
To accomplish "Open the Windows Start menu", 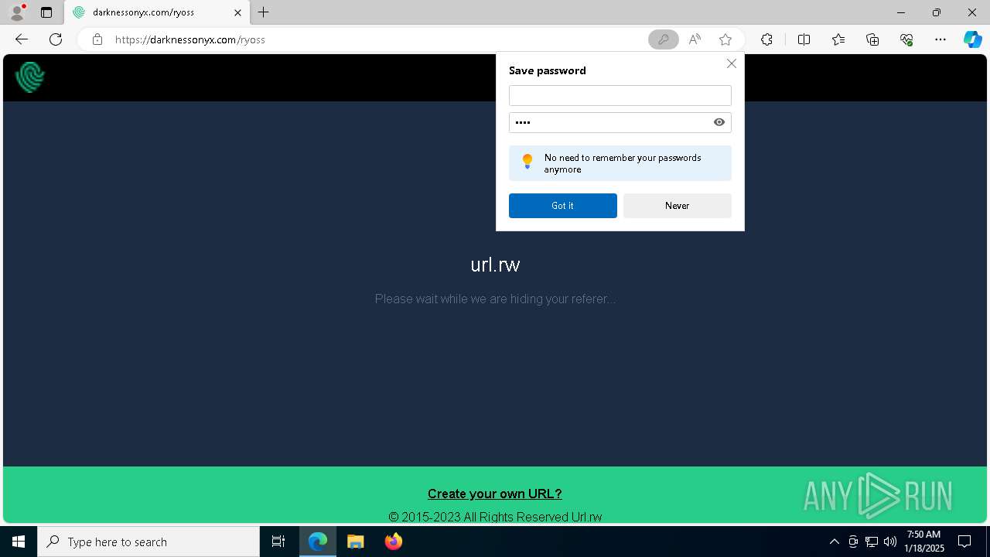I will (x=19, y=542).
